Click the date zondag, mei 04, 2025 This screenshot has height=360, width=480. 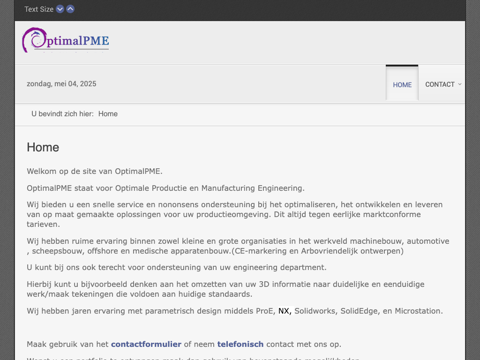(61, 84)
